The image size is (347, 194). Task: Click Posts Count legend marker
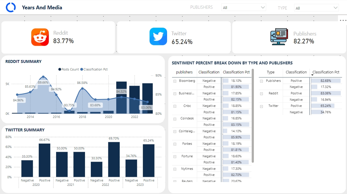(x=60, y=69)
